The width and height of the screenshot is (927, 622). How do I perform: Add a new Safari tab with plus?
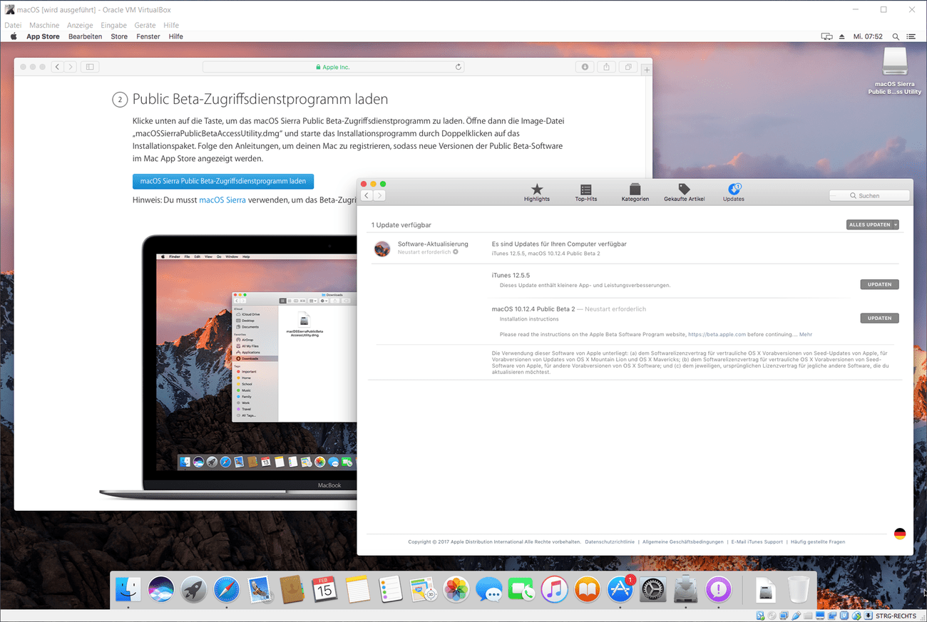647,70
